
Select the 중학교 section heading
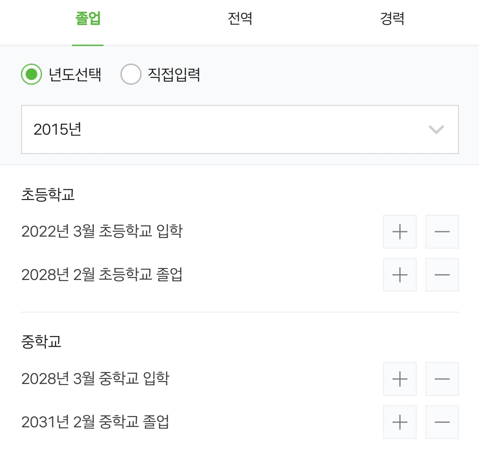point(41,342)
